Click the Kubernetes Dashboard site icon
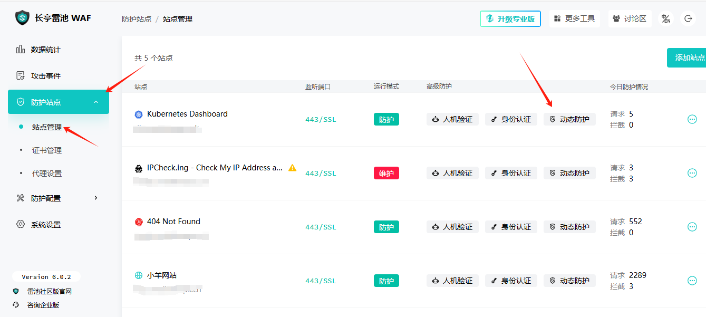The width and height of the screenshot is (706, 317). tap(139, 114)
